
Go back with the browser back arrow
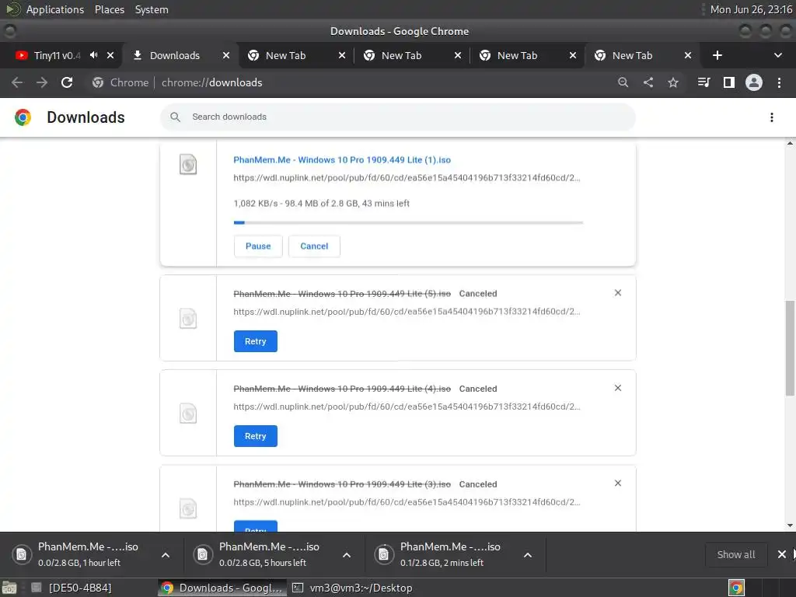pyautogui.click(x=17, y=82)
